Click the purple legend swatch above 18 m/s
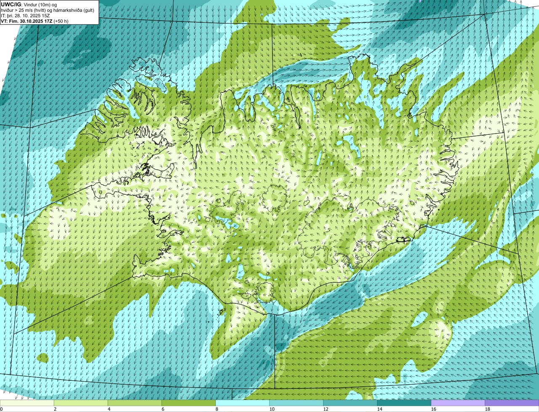 [x=512, y=403]
